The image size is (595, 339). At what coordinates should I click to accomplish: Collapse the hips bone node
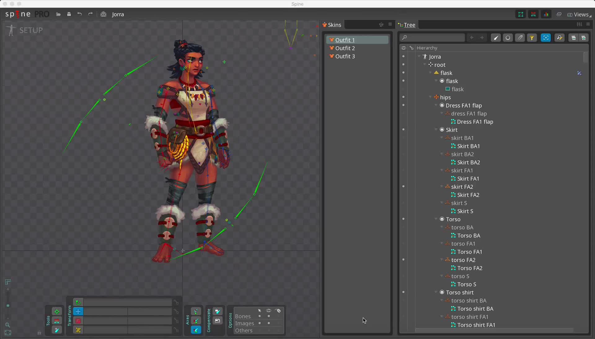pyautogui.click(x=430, y=97)
